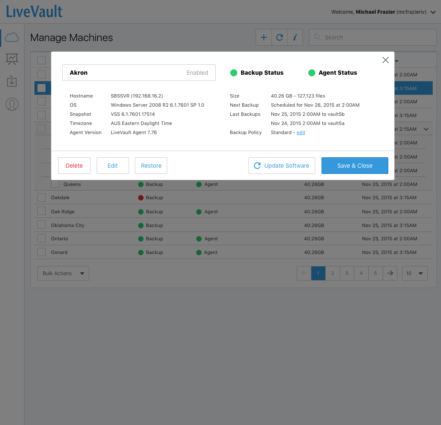Open the downloads sidebar icon
Image resolution: width=441 pixels, height=425 pixels.
(x=12, y=81)
